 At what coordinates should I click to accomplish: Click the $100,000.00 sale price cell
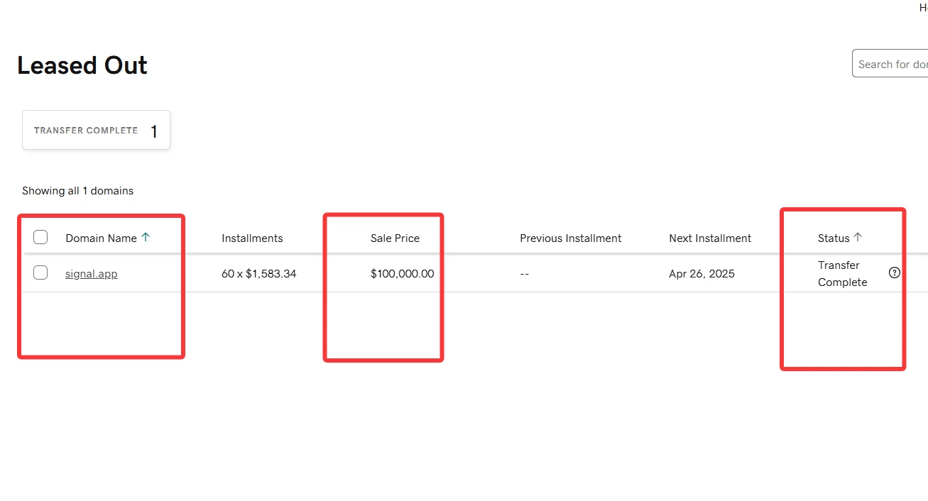point(402,274)
